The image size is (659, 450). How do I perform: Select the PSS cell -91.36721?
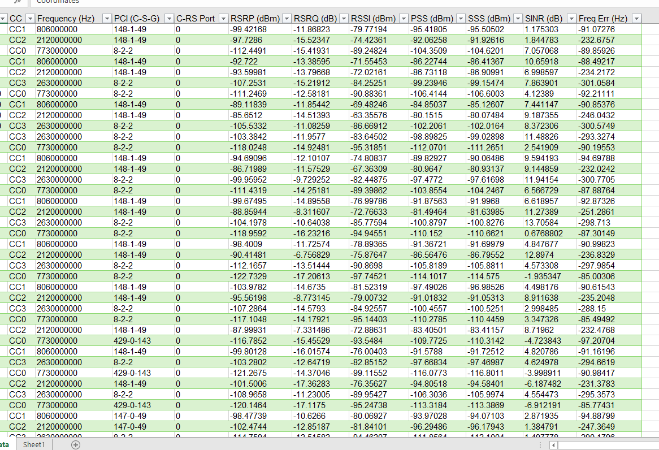pos(437,244)
